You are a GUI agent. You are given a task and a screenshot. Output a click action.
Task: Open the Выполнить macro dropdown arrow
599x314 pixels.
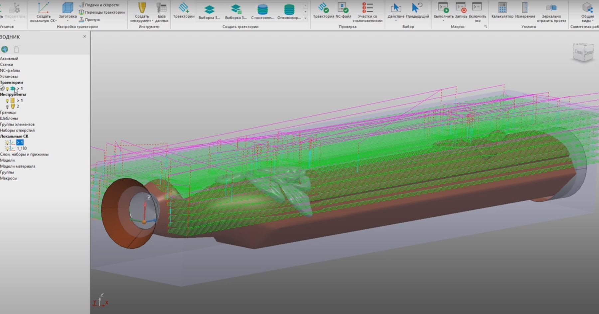pyautogui.click(x=443, y=21)
